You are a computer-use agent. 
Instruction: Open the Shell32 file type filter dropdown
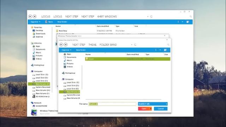coord(153,104)
